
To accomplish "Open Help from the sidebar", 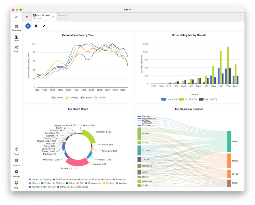I will point(16,184).
